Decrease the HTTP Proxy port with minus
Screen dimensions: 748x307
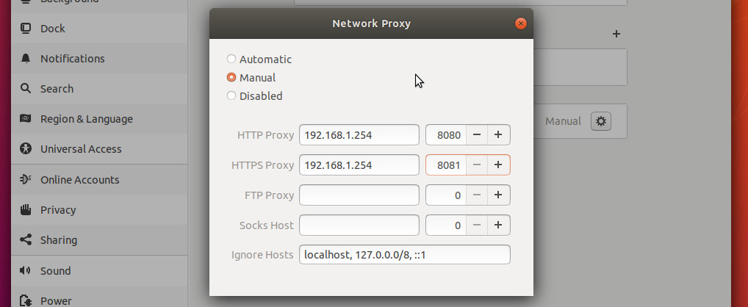click(477, 135)
